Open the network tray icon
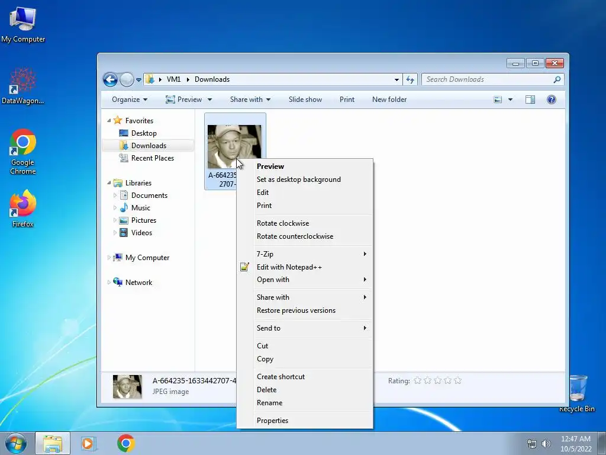The image size is (606, 455). click(x=532, y=444)
